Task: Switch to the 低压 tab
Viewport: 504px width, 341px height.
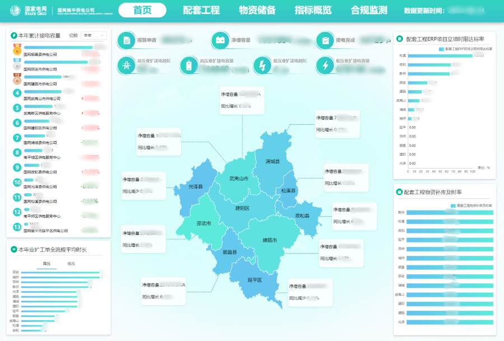Action: pos(71,263)
